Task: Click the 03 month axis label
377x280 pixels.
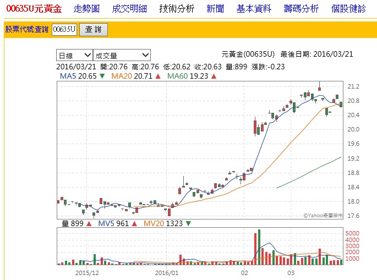Action: coord(291,273)
